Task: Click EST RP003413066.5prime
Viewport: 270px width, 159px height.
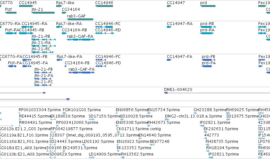Action: (77, 123)
